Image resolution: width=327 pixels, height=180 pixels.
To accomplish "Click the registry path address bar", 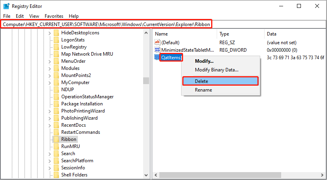I will [164, 24].
